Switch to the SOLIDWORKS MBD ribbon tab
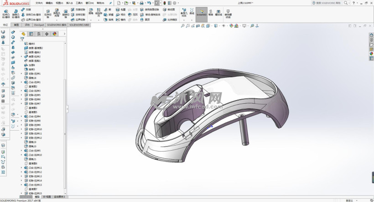 pos(79,25)
